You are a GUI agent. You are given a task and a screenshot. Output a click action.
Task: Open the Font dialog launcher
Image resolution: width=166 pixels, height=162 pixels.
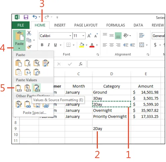[x=98, y=54]
